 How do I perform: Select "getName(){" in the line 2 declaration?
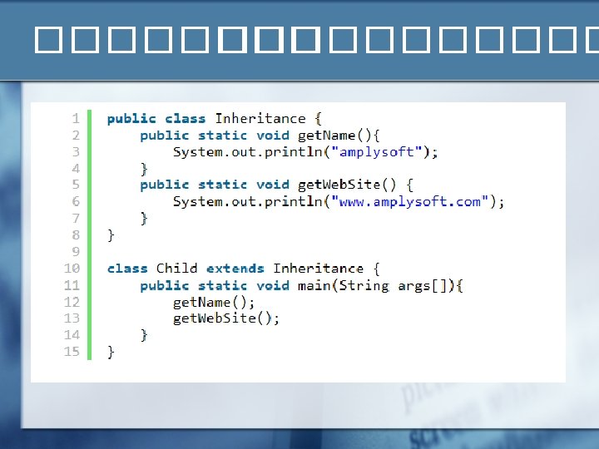(339, 136)
